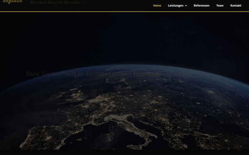Open the Kontakt page
This screenshot has height=155, width=249.
[236, 5]
